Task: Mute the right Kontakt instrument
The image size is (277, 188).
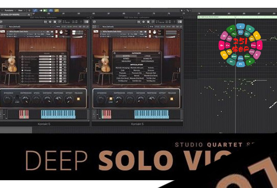Action: coord(150,36)
